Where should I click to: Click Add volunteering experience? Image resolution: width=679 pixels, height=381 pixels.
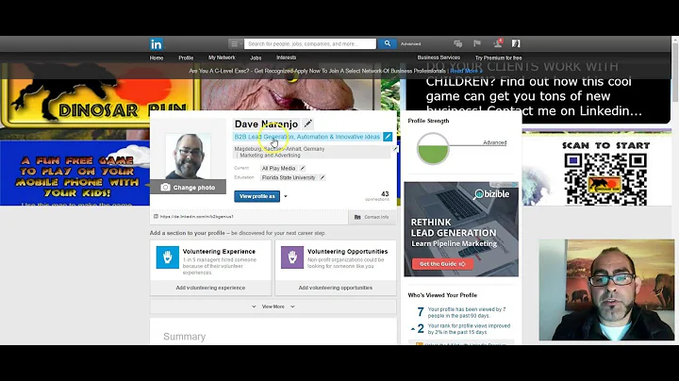pos(210,288)
